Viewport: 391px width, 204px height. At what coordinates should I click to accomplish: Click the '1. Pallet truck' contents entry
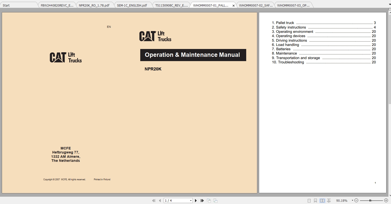tap(324, 23)
